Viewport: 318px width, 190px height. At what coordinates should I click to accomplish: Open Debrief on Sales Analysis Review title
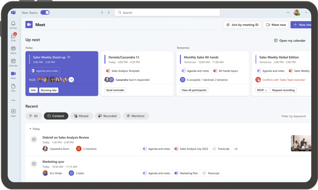point(66,137)
